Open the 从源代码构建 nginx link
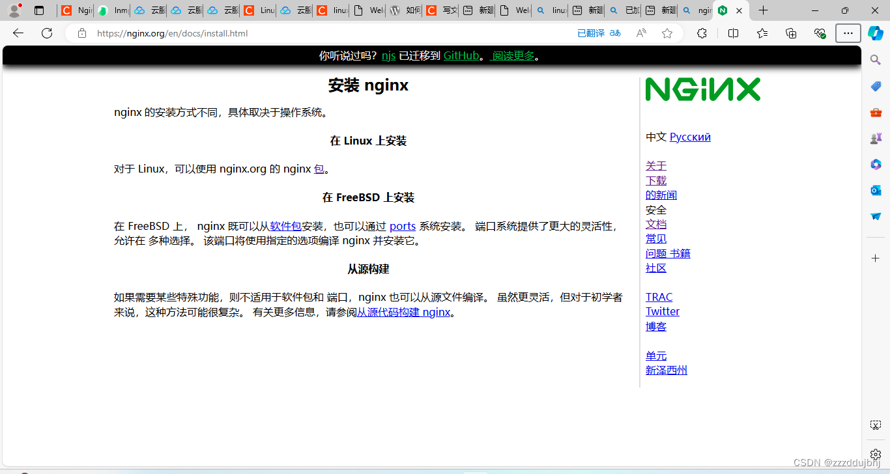The height and width of the screenshot is (474, 890). [403, 312]
